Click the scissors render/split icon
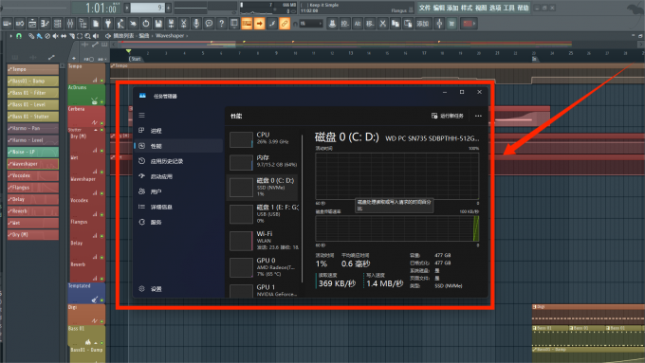The width and height of the screenshot is (645, 363). [184, 24]
